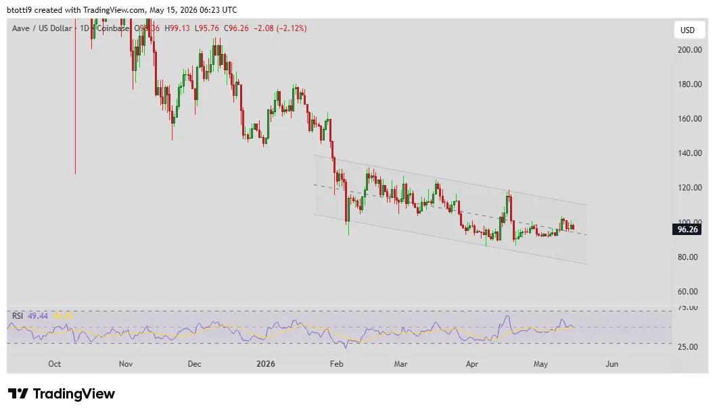Click the 160.00 price axis label
715x414 pixels.
(689, 119)
